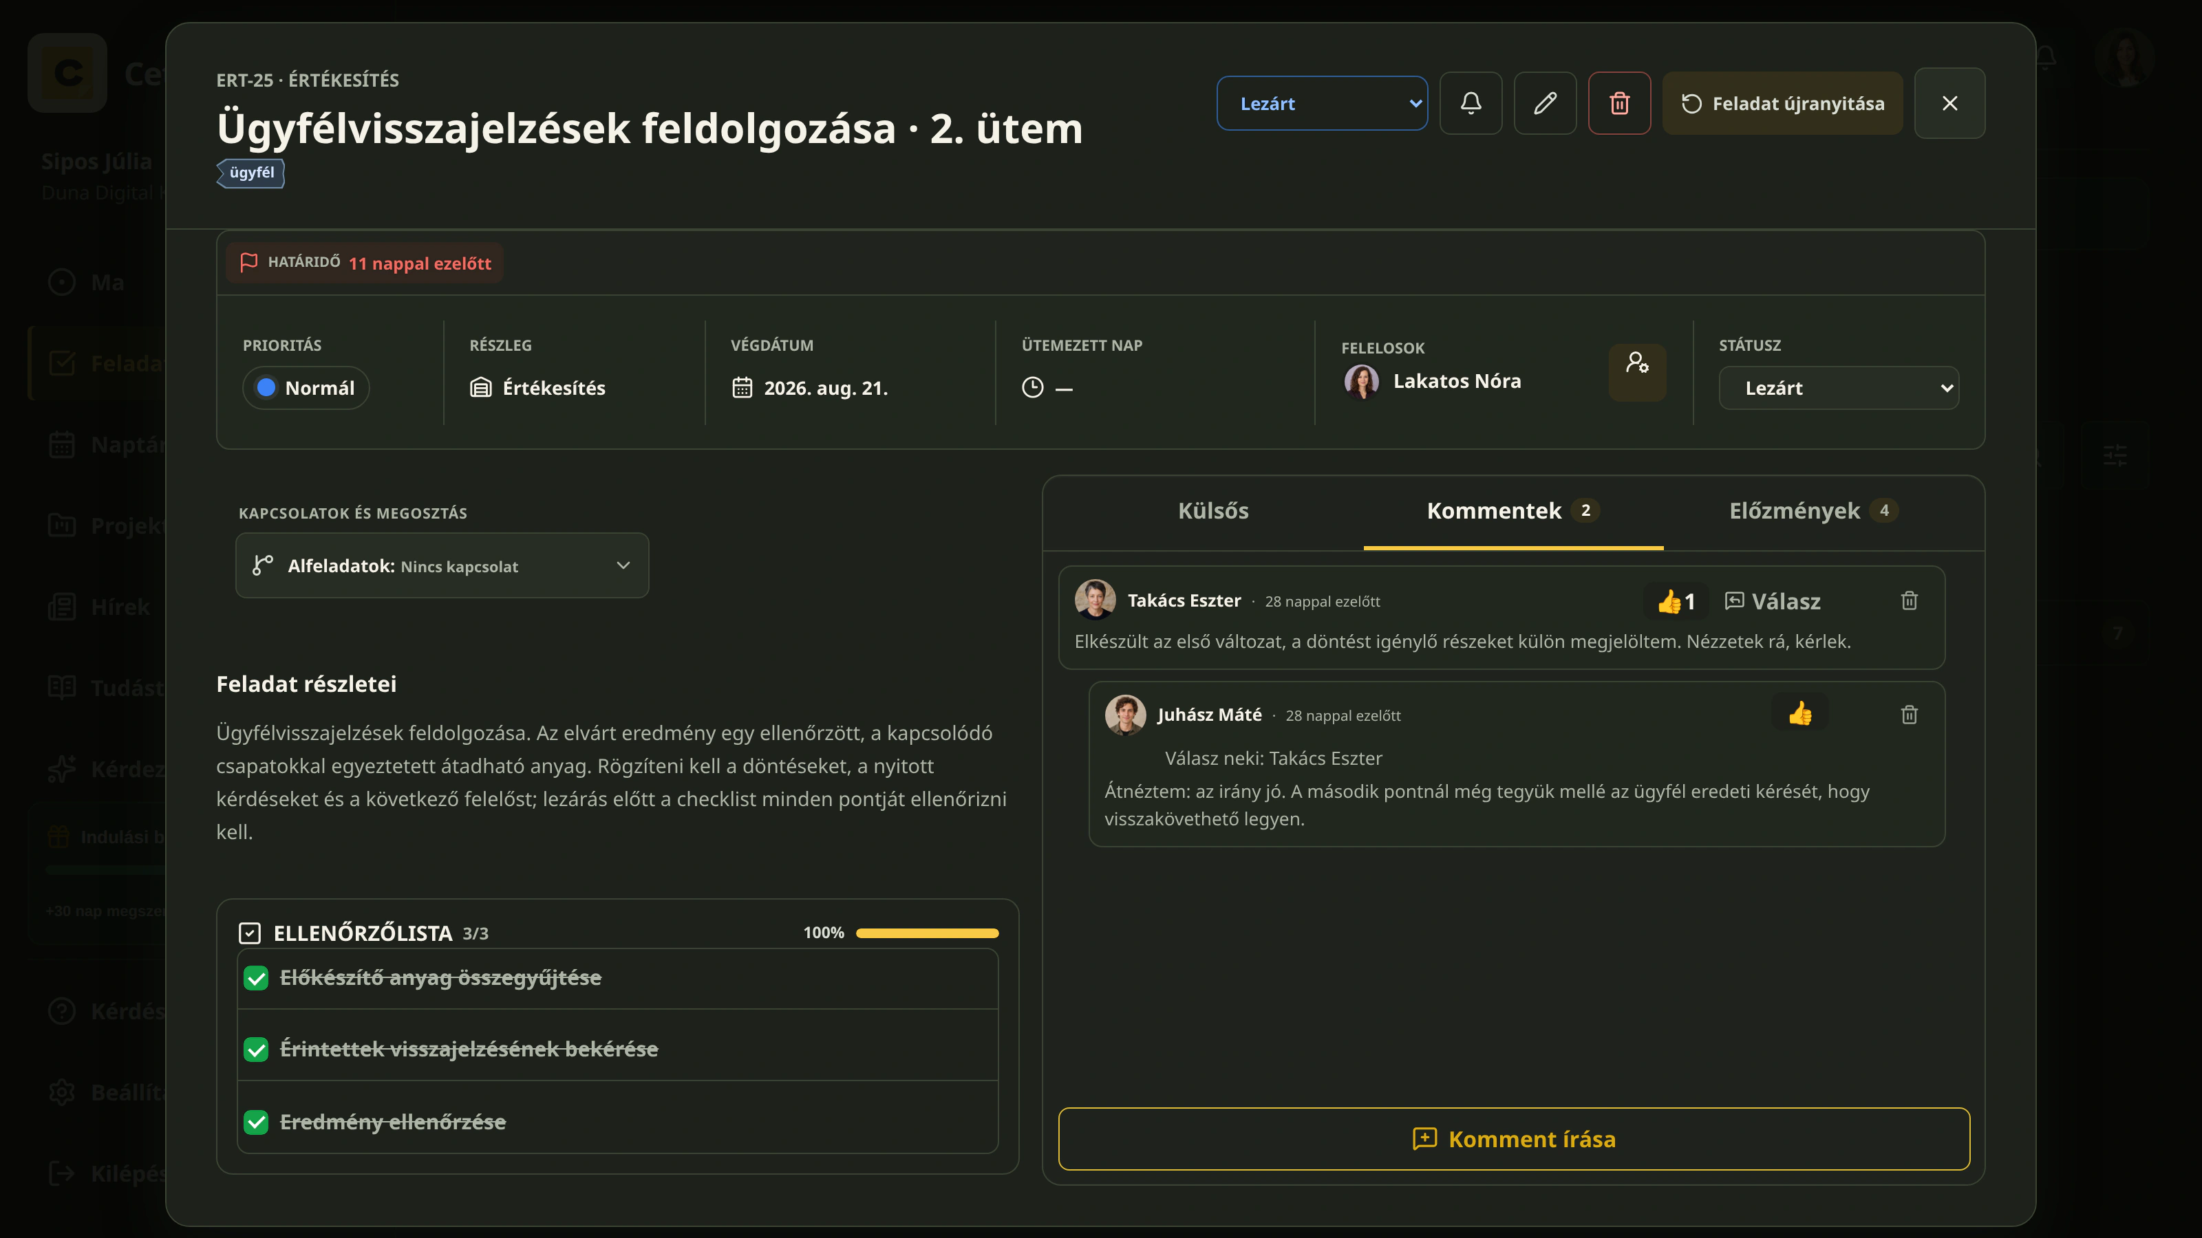Screen dimensions: 2202x1238
Task: Click Kilépés logout icon in background sidebar
Action: pyautogui.click(x=61, y=1174)
